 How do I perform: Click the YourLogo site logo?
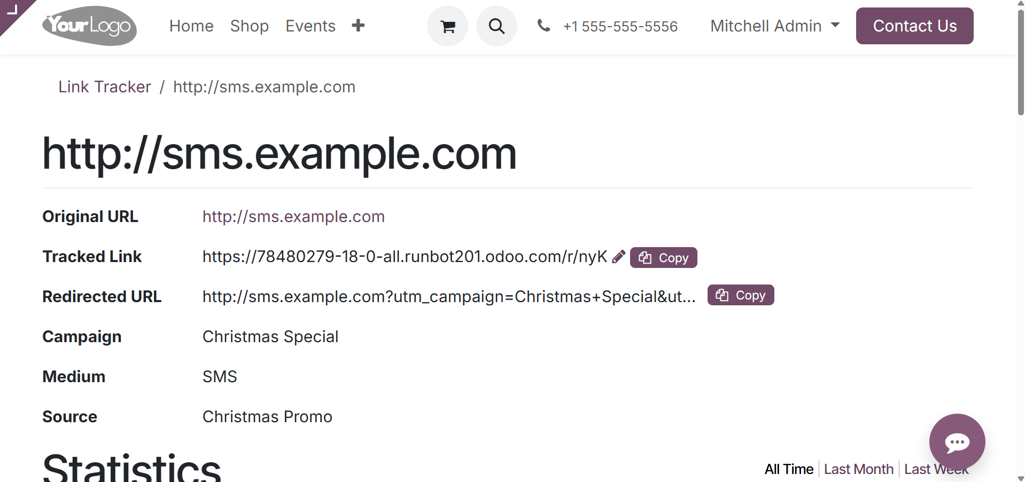89,26
